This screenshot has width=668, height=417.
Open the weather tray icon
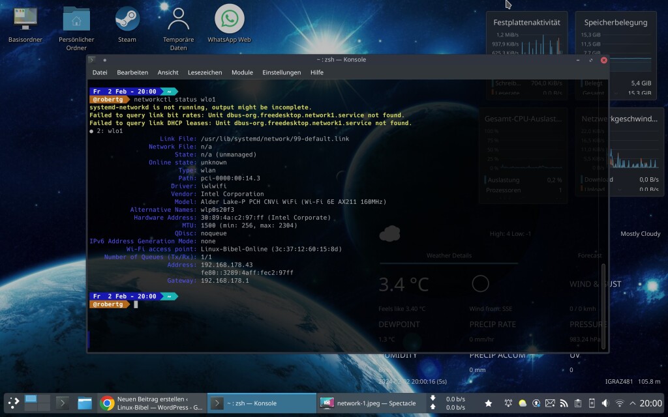(x=523, y=403)
